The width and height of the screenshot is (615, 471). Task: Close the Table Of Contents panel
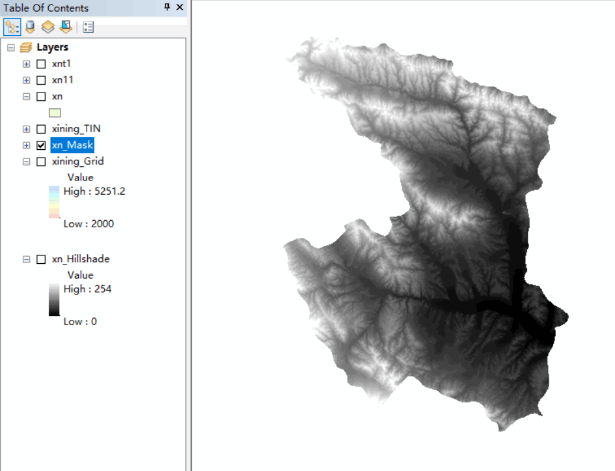click(x=180, y=7)
